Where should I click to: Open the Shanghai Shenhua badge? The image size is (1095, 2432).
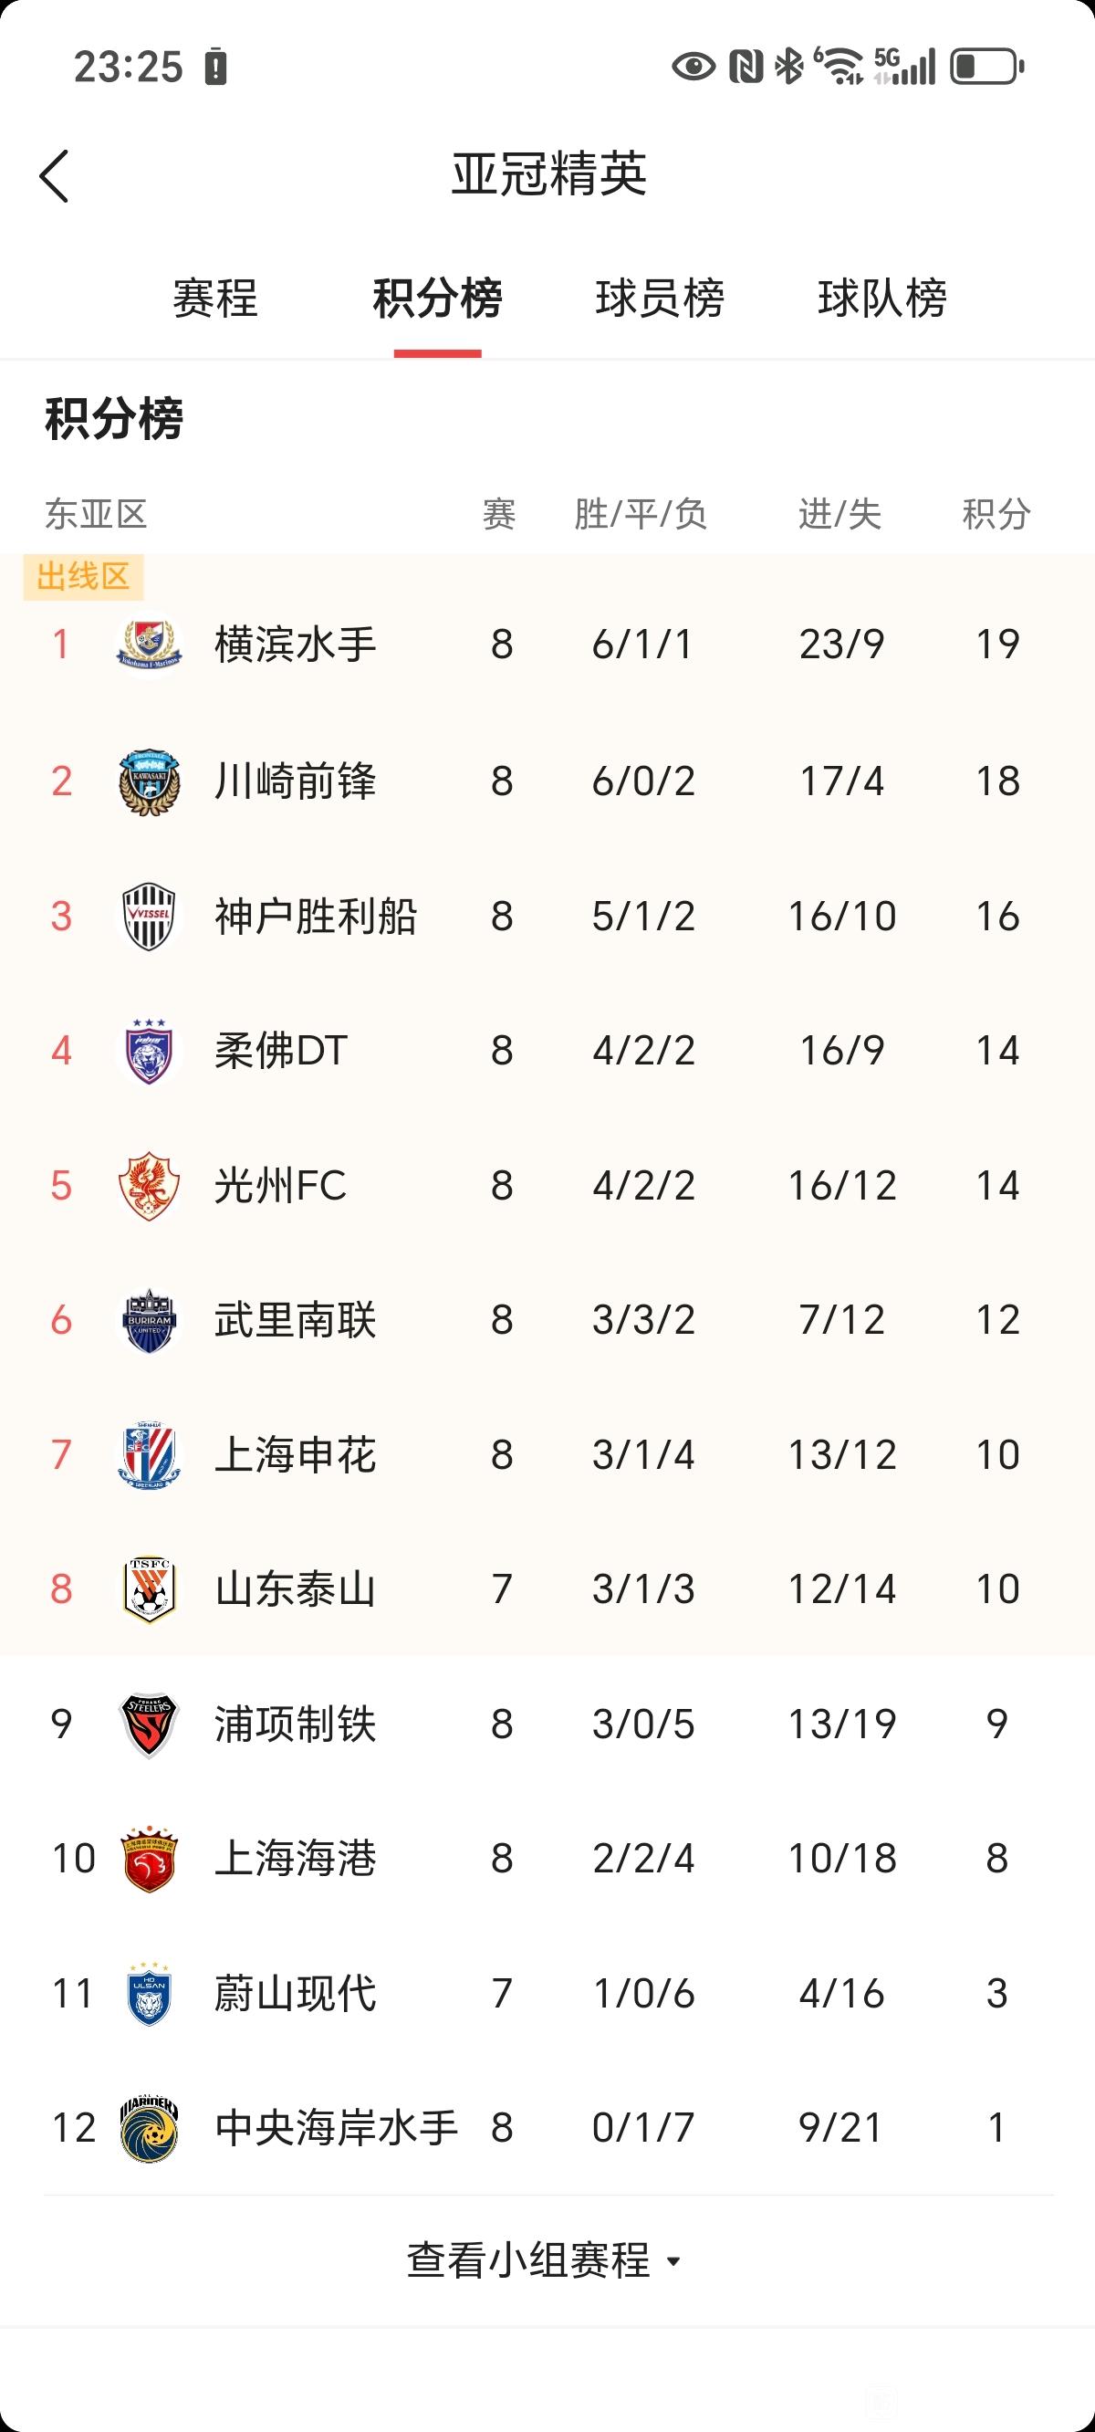[x=149, y=1455]
